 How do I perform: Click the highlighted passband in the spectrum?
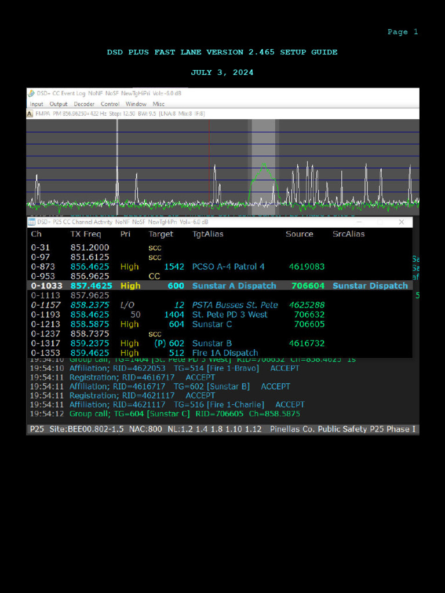263,162
